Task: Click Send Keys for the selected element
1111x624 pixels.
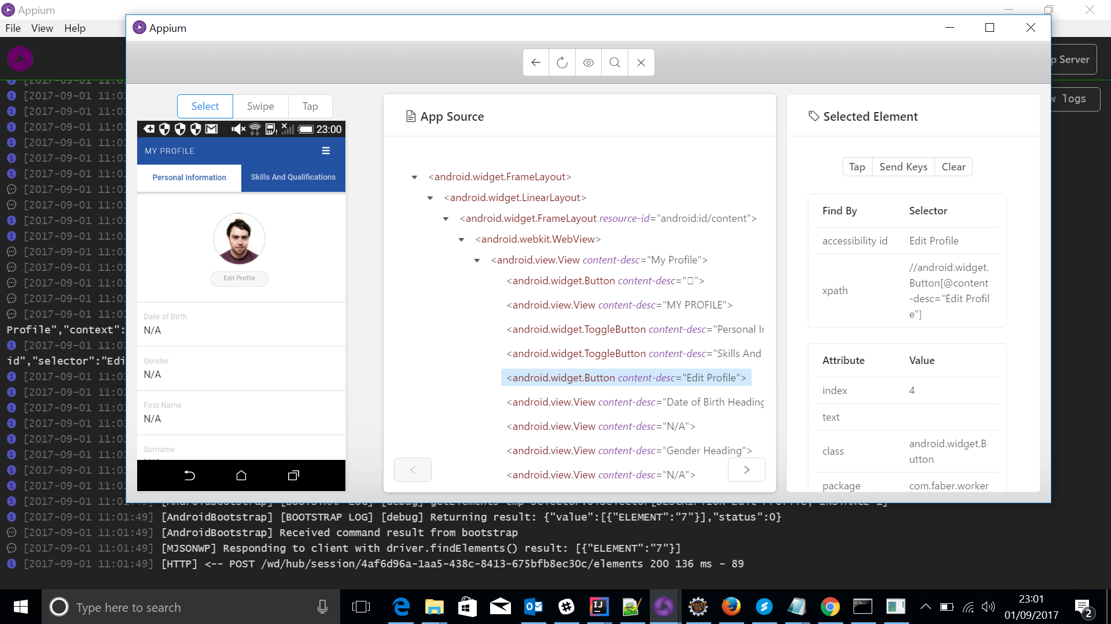Action: pyautogui.click(x=903, y=167)
